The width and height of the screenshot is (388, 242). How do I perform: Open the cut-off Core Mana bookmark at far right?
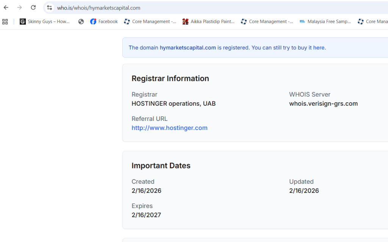tap(372, 22)
